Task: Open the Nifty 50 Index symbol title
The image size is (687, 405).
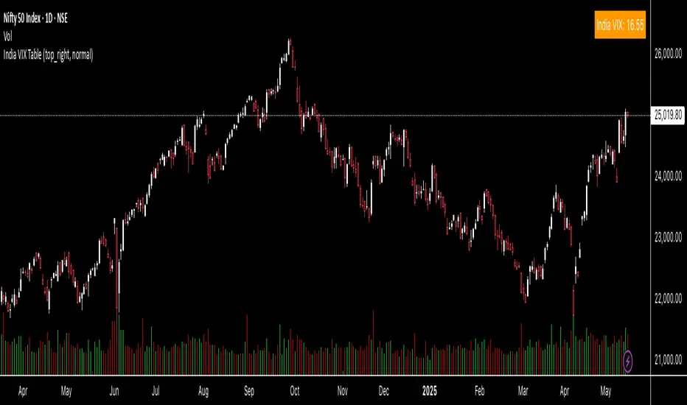Action: point(35,18)
